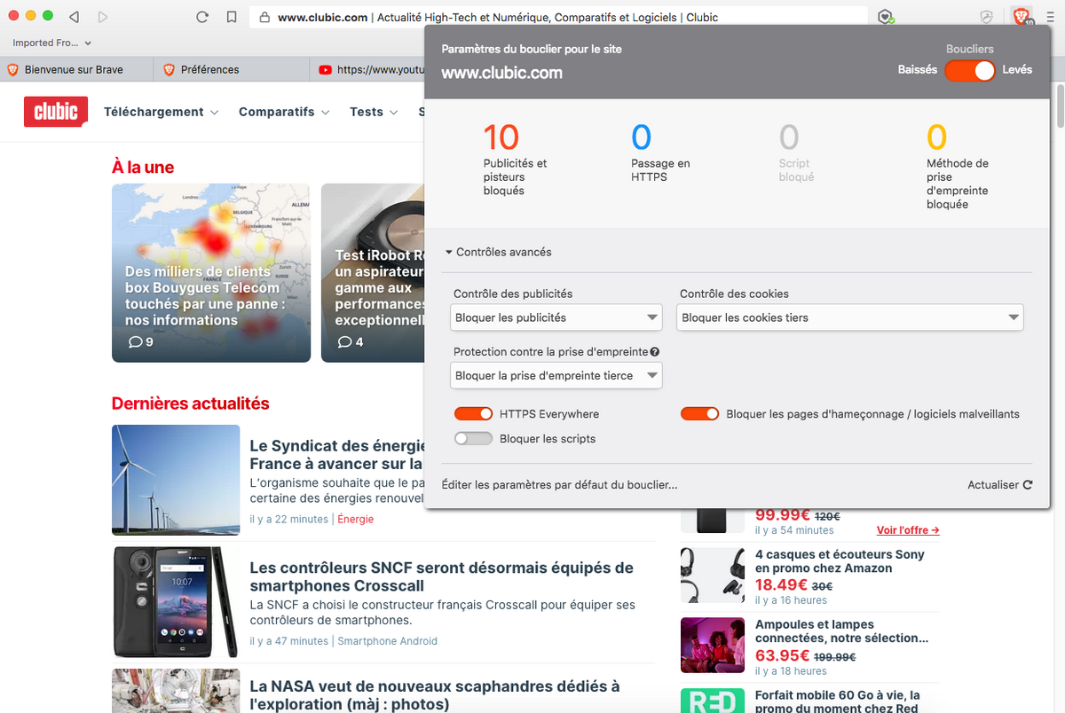Switch to the YouTube tab
Viewport: 1065px width, 713px height.
click(x=367, y=69)
